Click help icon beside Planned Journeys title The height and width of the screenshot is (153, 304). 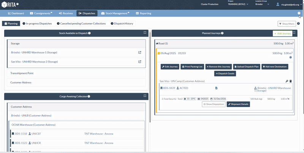coord(222,33)
